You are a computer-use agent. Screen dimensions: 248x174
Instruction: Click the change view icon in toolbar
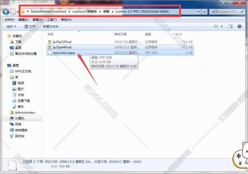pyautogui.click(x=216, y=26)
